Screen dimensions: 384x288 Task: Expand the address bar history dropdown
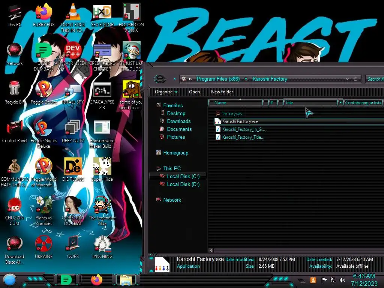click(x=347, y=79)
